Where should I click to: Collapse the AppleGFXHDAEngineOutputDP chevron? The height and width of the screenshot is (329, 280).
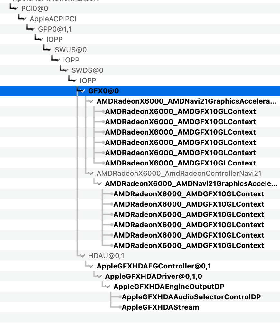coord(108,287)
